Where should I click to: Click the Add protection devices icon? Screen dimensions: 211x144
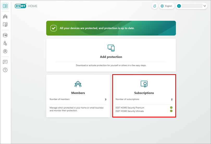[111, 48]
